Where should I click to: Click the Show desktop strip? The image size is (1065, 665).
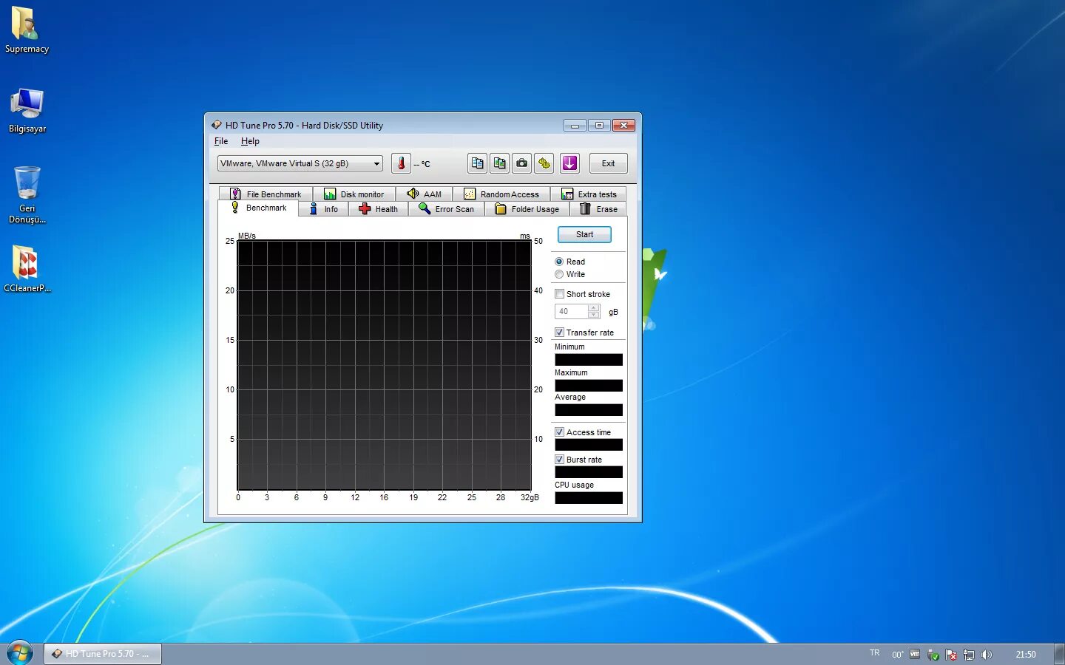pyautogui.click(x=1059, y=654)
